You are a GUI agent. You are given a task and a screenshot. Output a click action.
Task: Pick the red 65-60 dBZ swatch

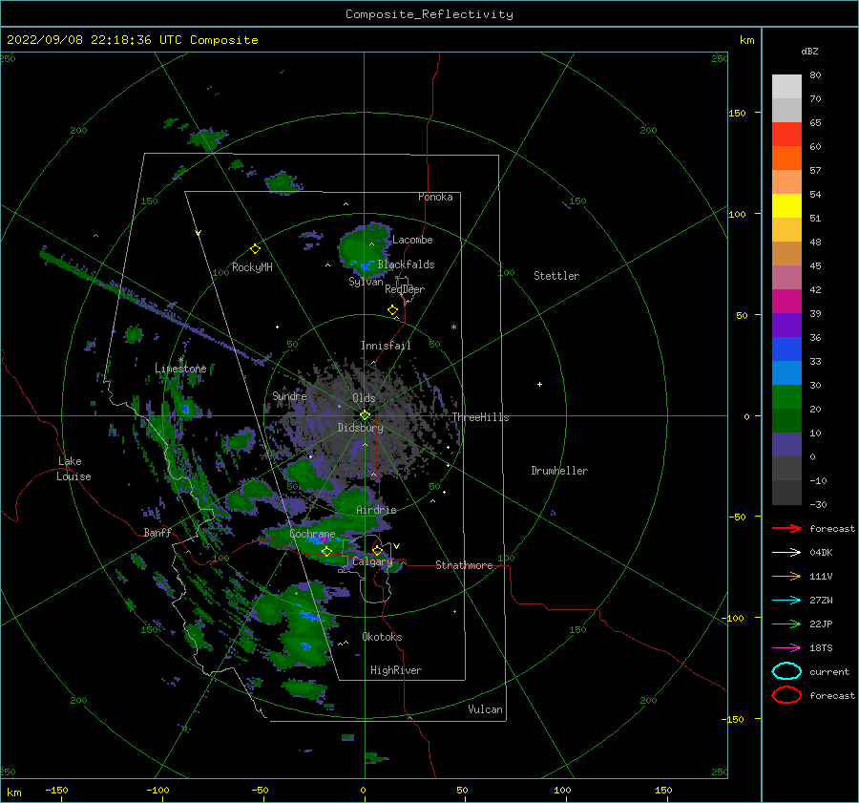pyautogui.click(x=786, y=135)
